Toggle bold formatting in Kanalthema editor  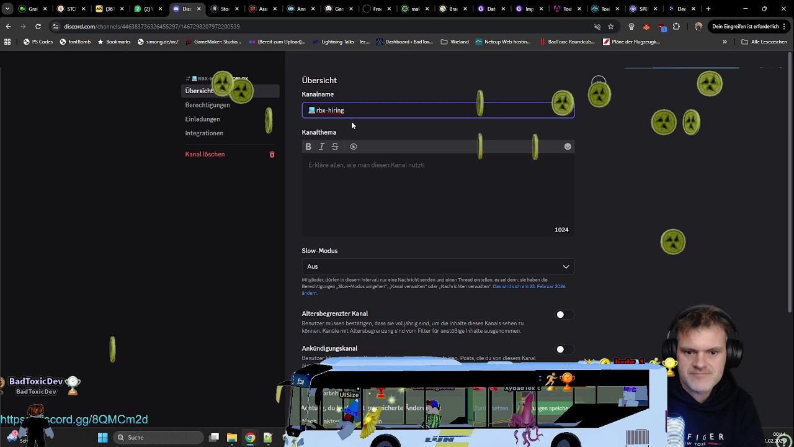tap(308, 147)
